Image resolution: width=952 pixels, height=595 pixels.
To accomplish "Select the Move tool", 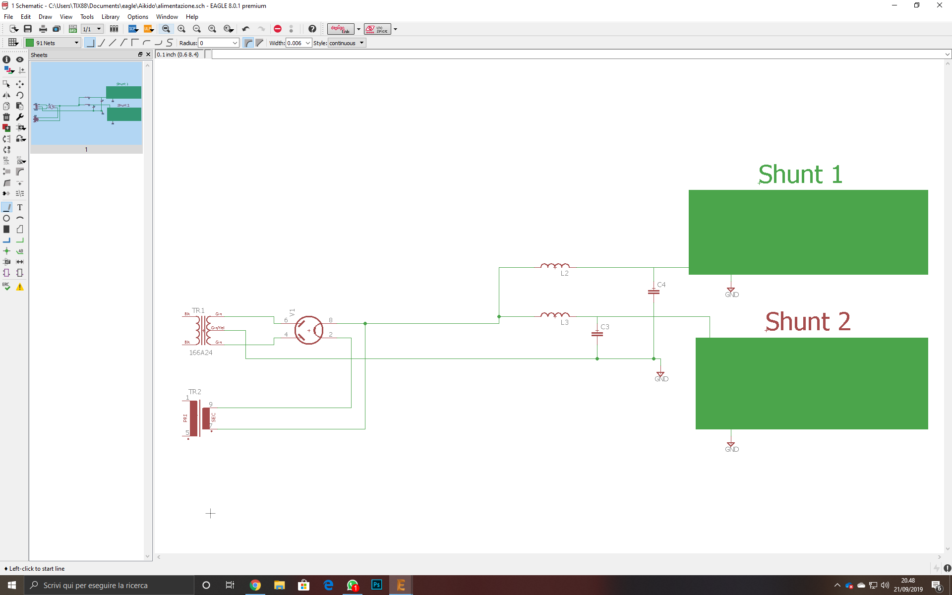I will click(x=20, y=84).
